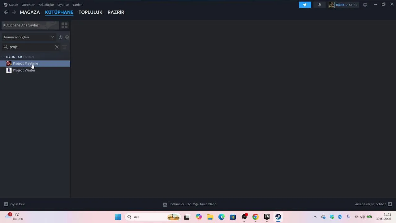This screenshot has width=396, height=223.
Task: Open Microsoft Store from taskbar
Action: coord(233,217)
